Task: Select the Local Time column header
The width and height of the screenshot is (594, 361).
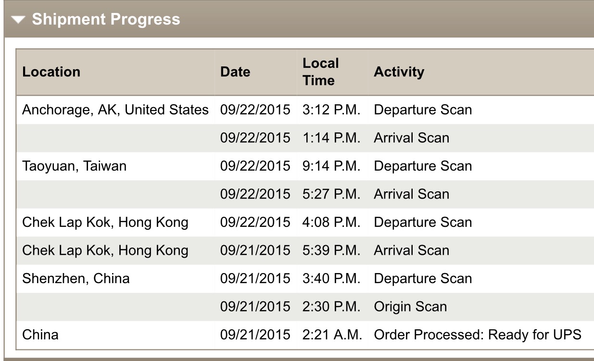Action: pyautogui.click(x=321, y=72)
